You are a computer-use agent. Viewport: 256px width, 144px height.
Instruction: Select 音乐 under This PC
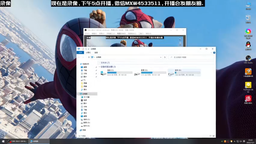click(84, 113)
